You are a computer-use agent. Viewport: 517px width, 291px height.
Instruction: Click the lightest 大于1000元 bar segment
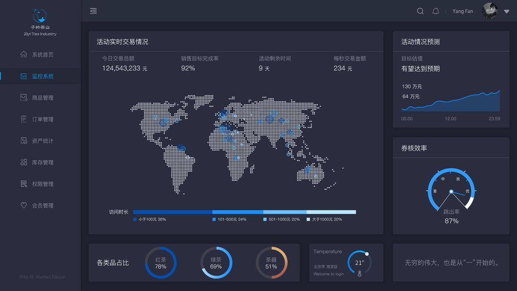[331, 212]
